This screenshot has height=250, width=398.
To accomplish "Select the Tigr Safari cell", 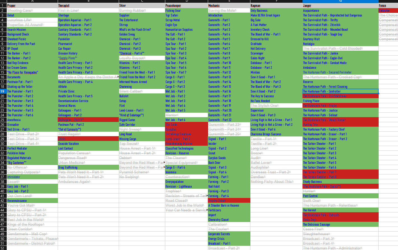I will coord(186,15).
